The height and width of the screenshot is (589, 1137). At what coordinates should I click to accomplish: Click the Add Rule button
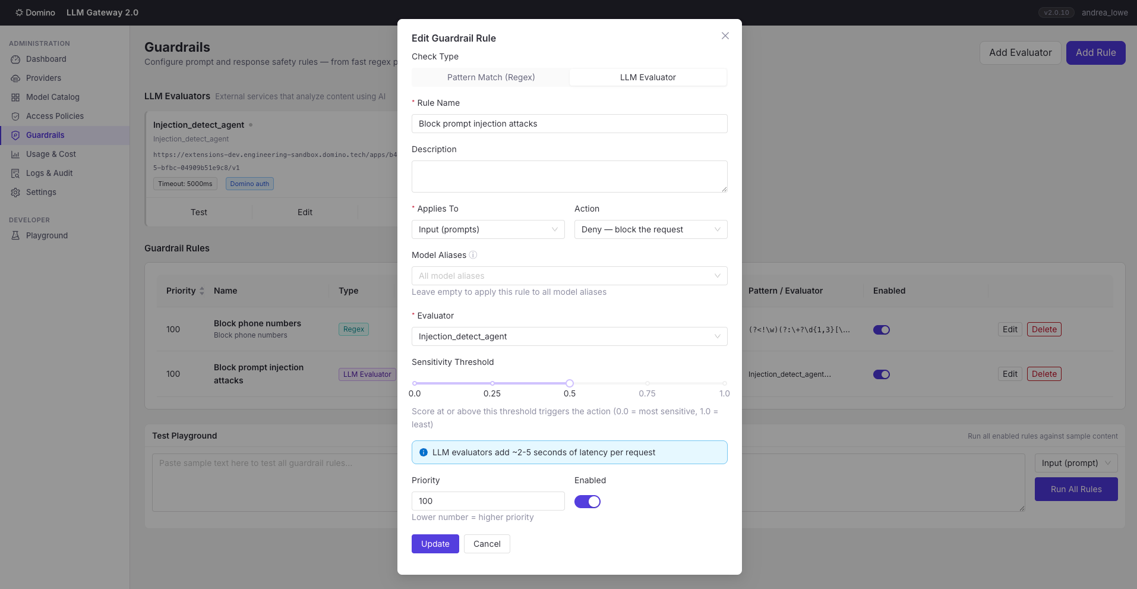tap(1095, 53)
